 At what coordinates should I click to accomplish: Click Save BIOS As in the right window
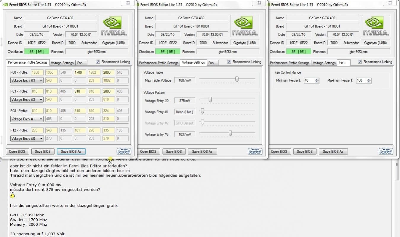click(x=333, y=151)
